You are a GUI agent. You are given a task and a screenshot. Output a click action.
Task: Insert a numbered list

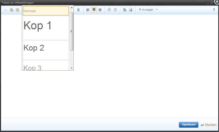[109, 10]
